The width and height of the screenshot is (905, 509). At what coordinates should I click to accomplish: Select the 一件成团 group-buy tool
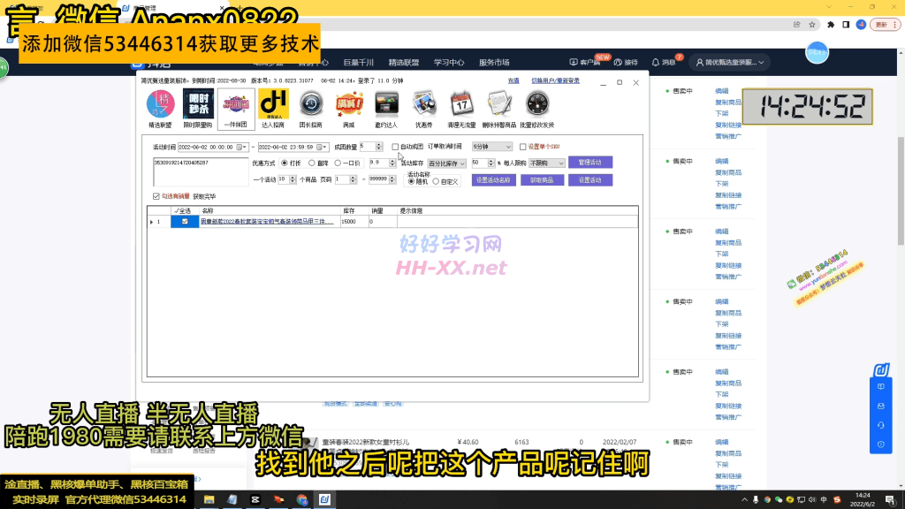(x=236, y=109)
